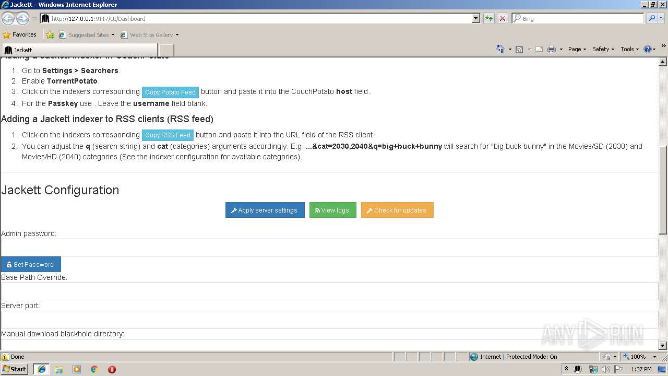Click the Action Center flag tray icon

[618, 369]
